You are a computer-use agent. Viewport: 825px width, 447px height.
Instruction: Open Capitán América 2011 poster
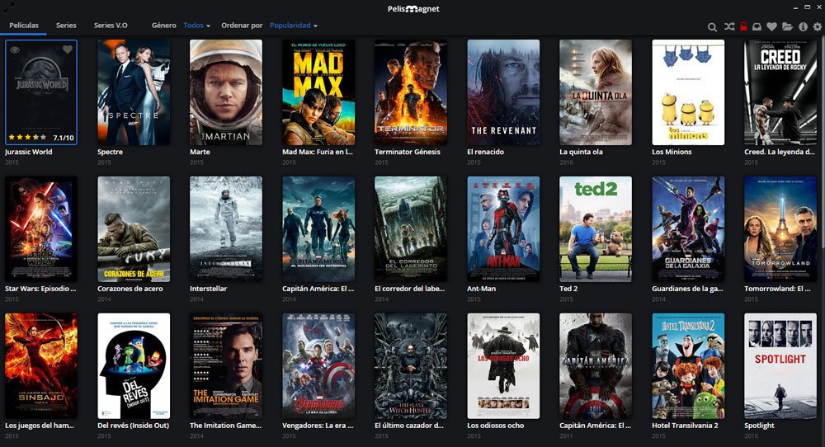pyautogui.click(x=595, y=366)
